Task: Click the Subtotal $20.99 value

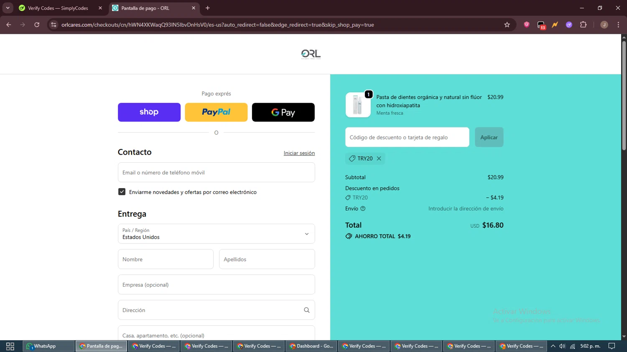Action: pos(495,177)
